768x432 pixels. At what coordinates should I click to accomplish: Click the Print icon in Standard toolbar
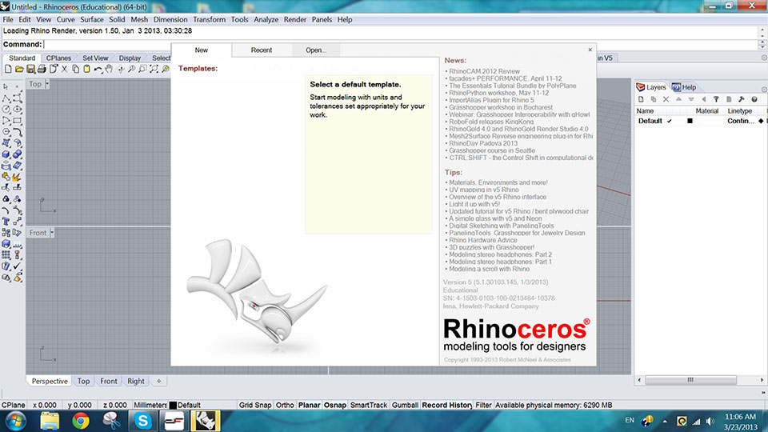pos(42,70)
